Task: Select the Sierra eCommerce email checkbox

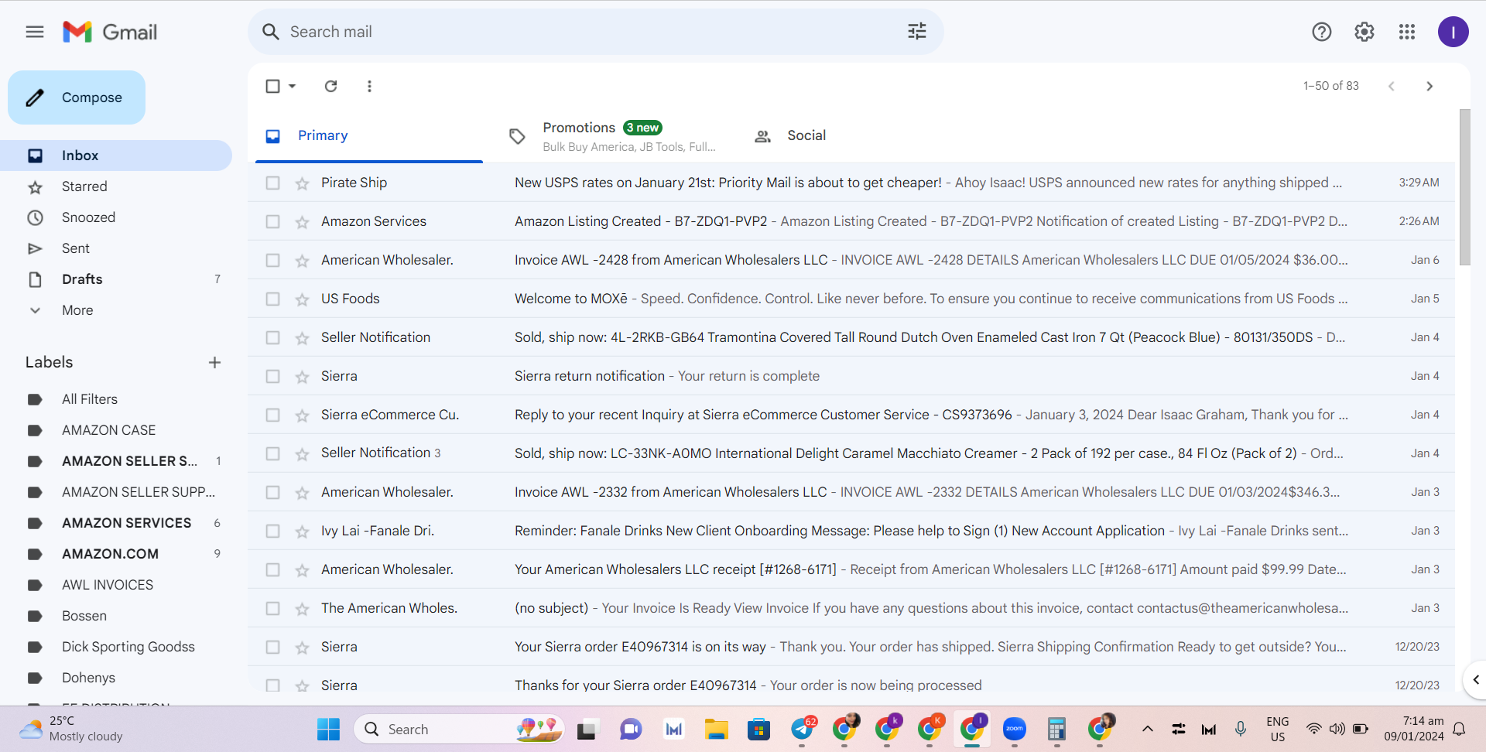Action: coord(272,415)
